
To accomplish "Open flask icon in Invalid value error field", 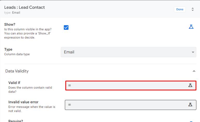I will tap(190, 105).
